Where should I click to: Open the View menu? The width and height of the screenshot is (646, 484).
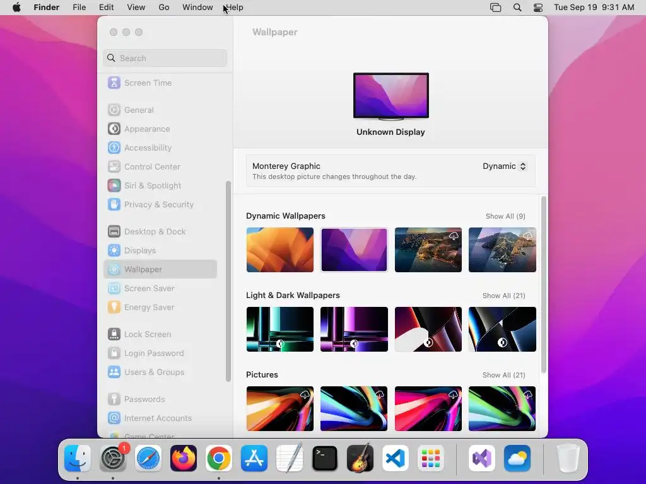click(136, 8)
